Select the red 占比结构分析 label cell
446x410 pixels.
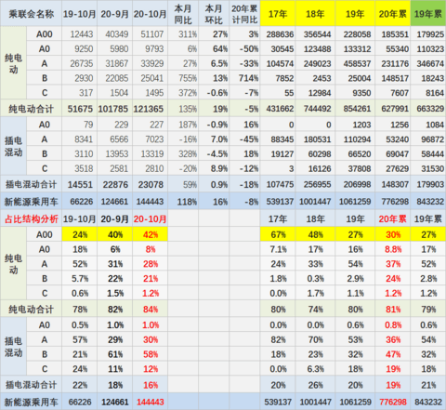(31, 219)
